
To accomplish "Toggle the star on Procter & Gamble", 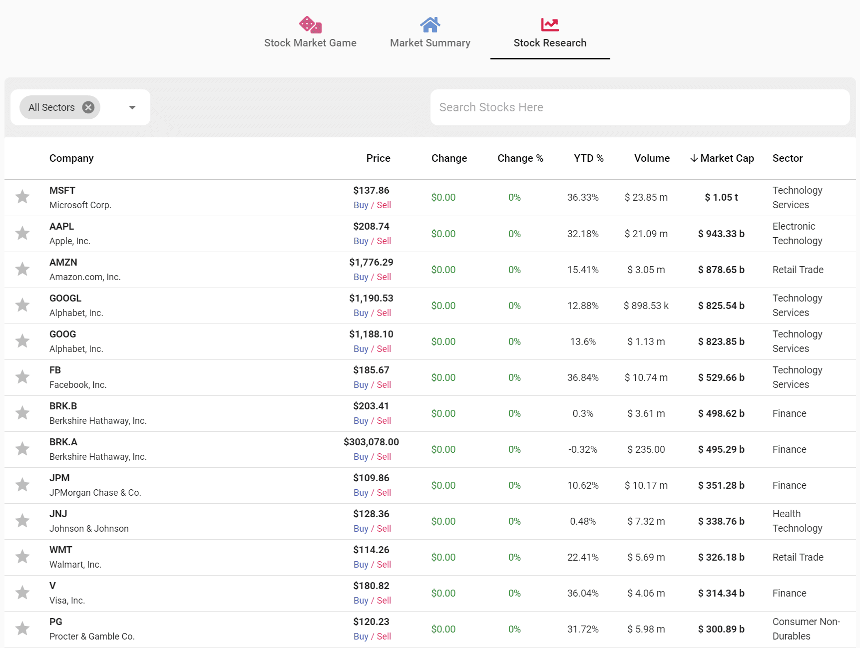I will (x=22, y=629).
